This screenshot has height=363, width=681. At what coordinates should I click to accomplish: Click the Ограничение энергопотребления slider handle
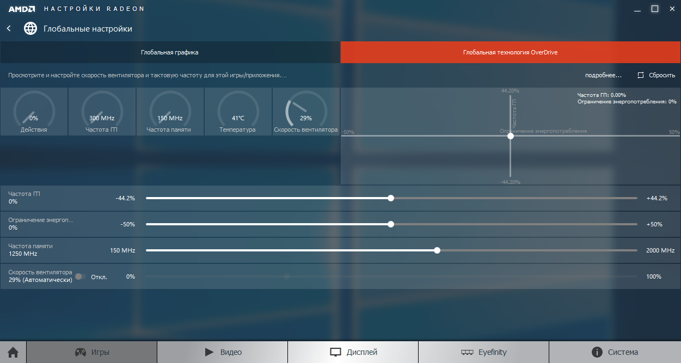[x=391, y=224]
